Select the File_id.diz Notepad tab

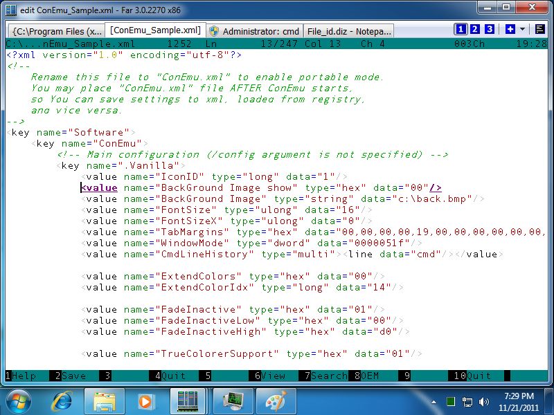(x=349, y=31)
